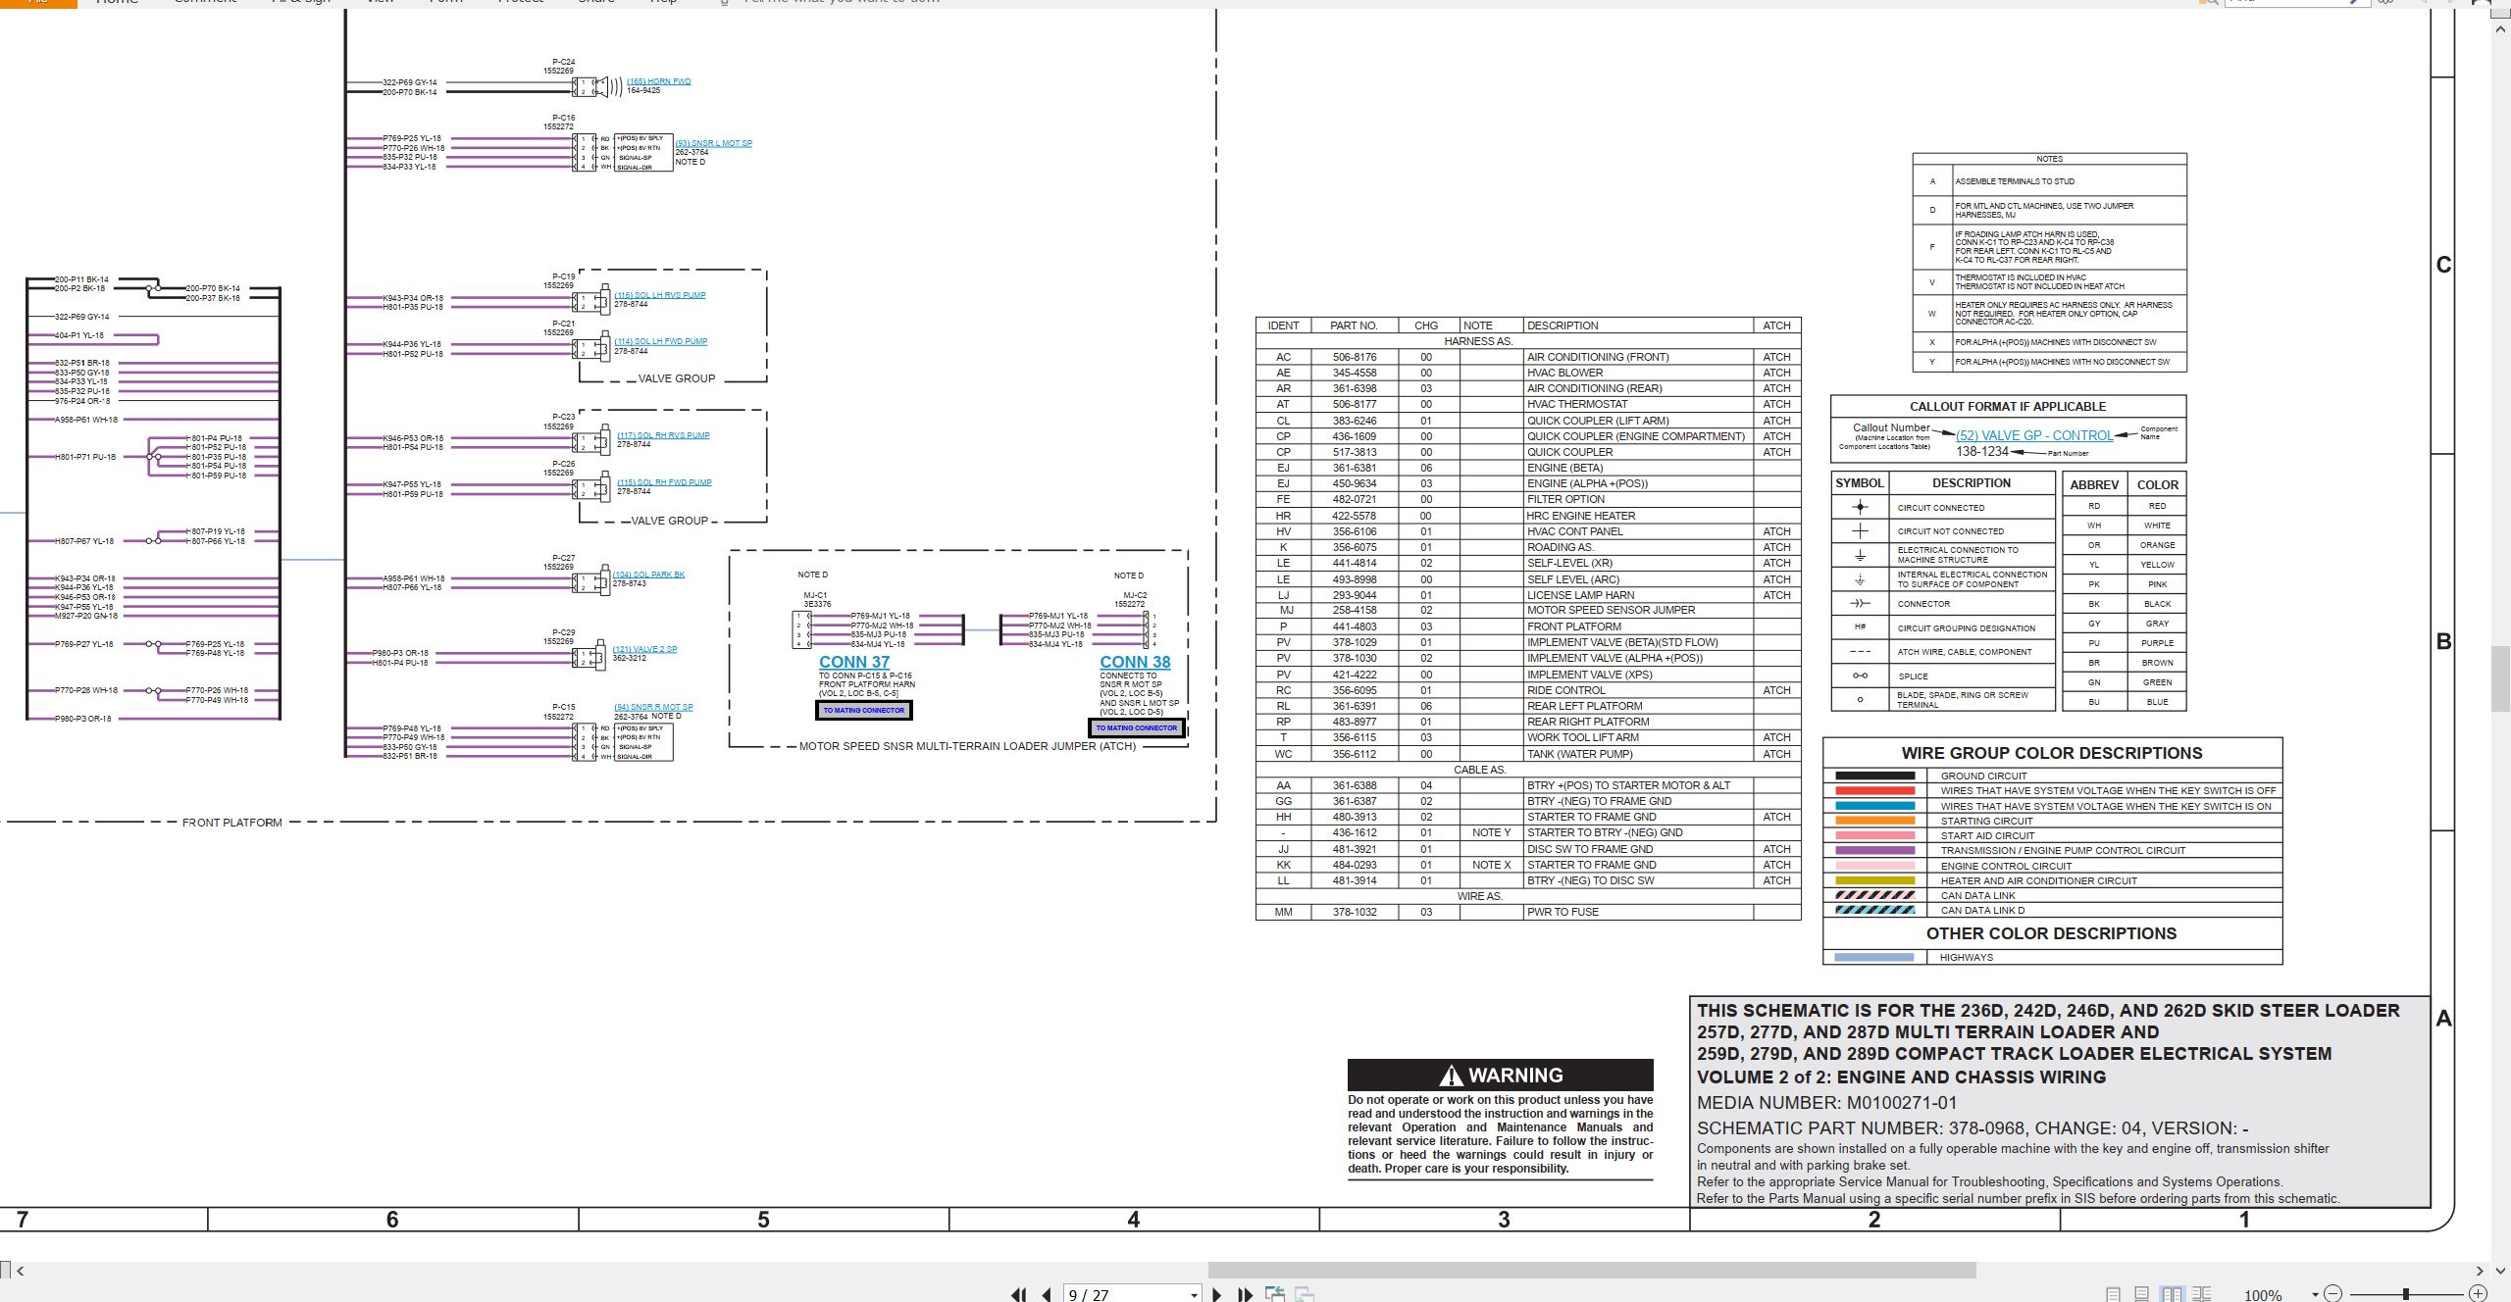Click the CONN 38 link
This screenshot has height=1302, width=2511.
tap(1135, 662)
